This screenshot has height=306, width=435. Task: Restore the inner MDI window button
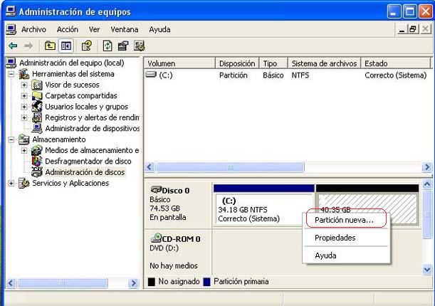413,29
